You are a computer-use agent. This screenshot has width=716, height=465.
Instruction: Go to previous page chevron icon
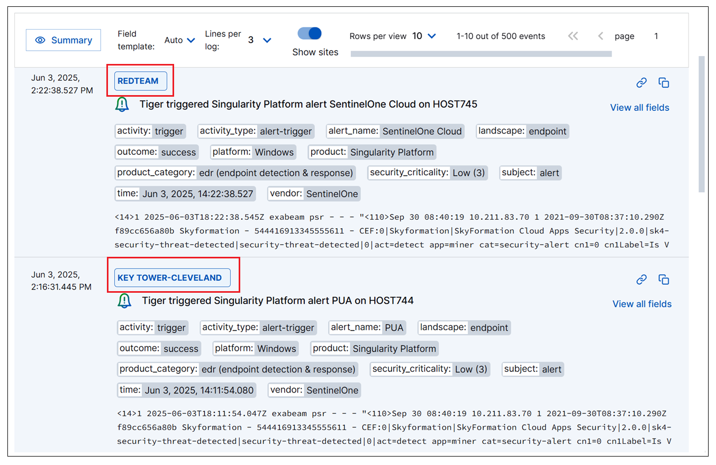pyautogui.click(x=600, y=36)
